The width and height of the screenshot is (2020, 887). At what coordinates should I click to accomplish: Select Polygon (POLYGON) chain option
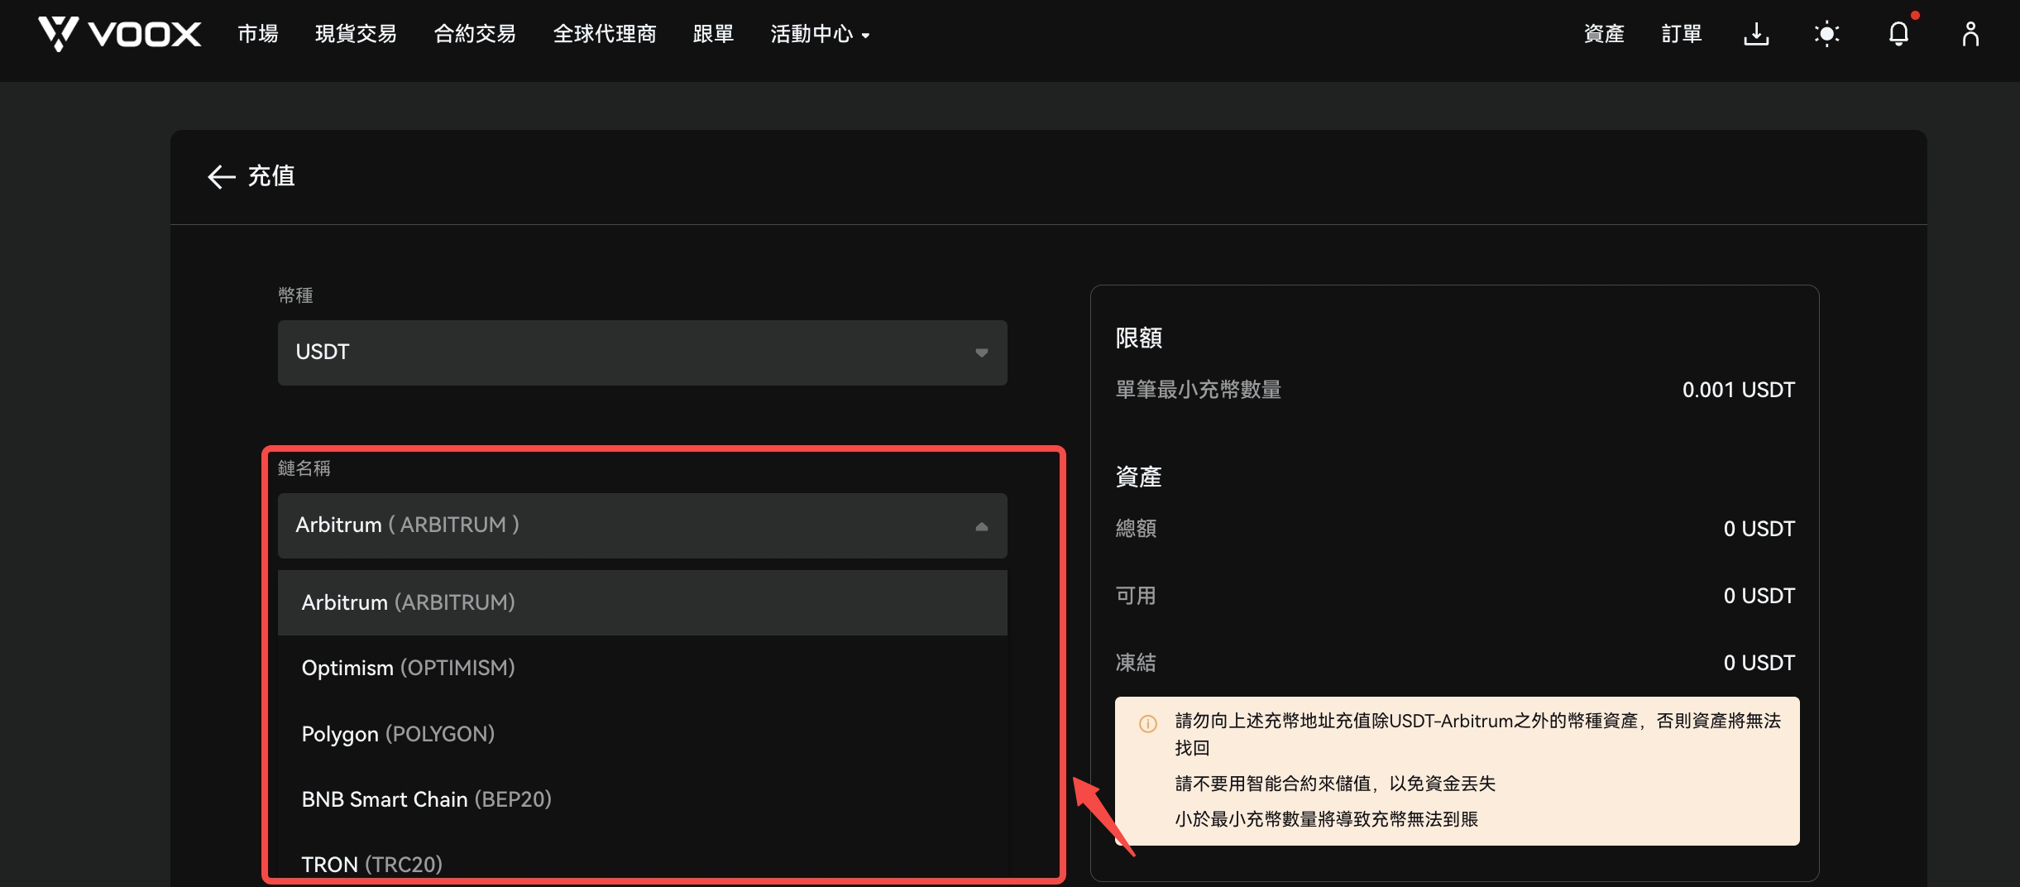[642, 734]
